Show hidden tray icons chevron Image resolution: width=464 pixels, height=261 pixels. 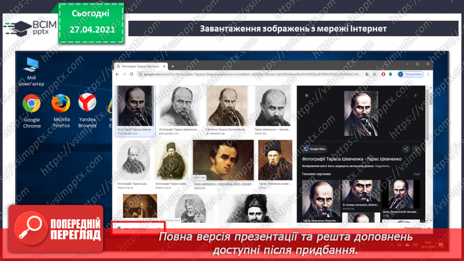391,245
